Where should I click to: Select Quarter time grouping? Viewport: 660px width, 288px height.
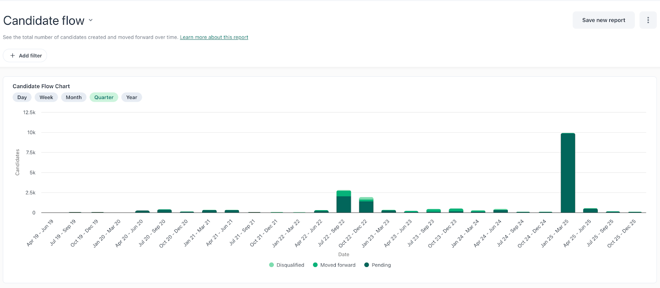point(104,97)
